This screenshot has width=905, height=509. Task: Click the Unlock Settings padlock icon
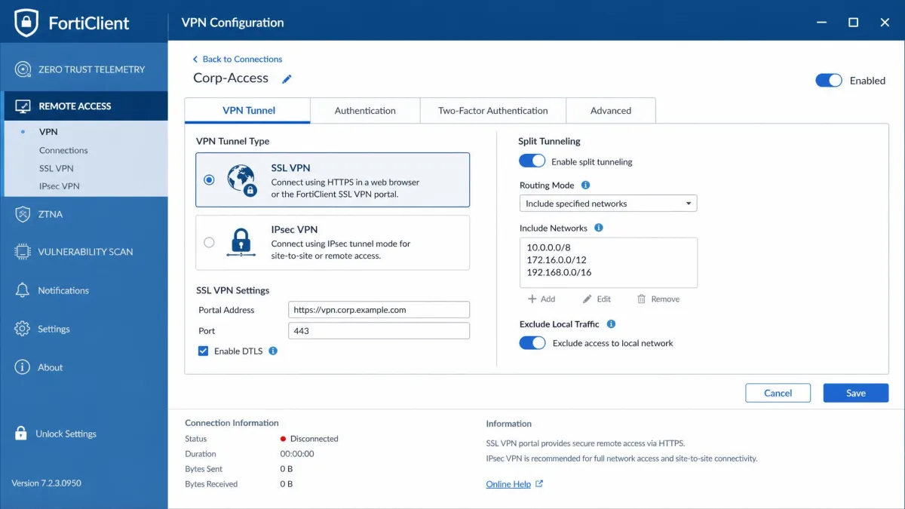click(x=21, y=434)
